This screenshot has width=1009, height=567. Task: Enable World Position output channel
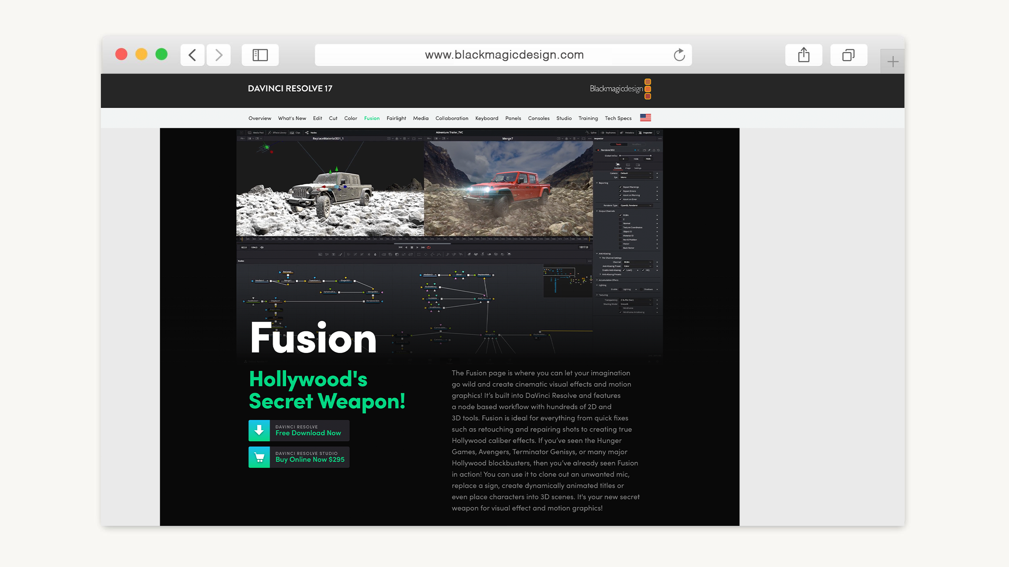[x=620, y=240]
